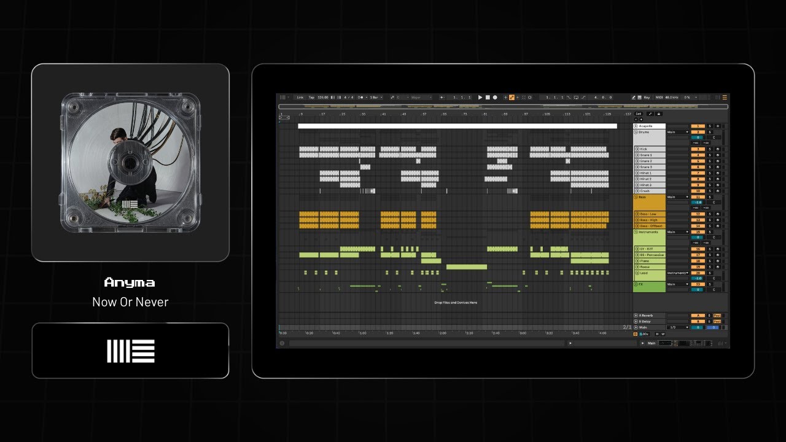Image resolution: width=786 pixels, height=442 pixels.
Task: Click the W width-fit button
Action: [x=662, y=334]
